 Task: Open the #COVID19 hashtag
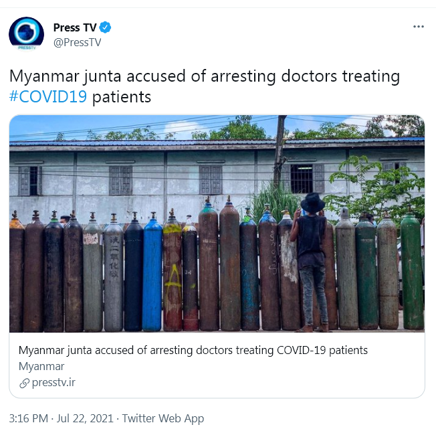point(48,97)
